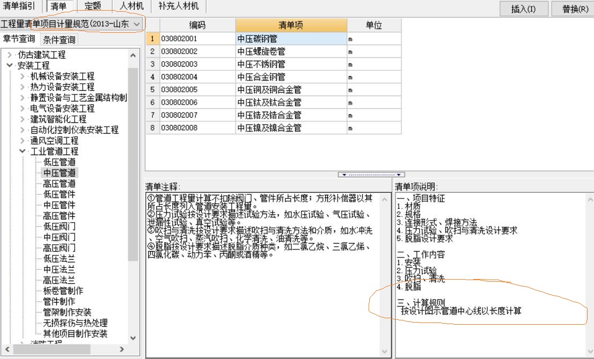Select 无损探伤与热处理 in the tree

pyautogui.click(x=75, y=323)
